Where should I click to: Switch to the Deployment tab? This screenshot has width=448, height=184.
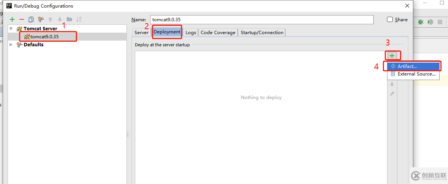point(167,32)
